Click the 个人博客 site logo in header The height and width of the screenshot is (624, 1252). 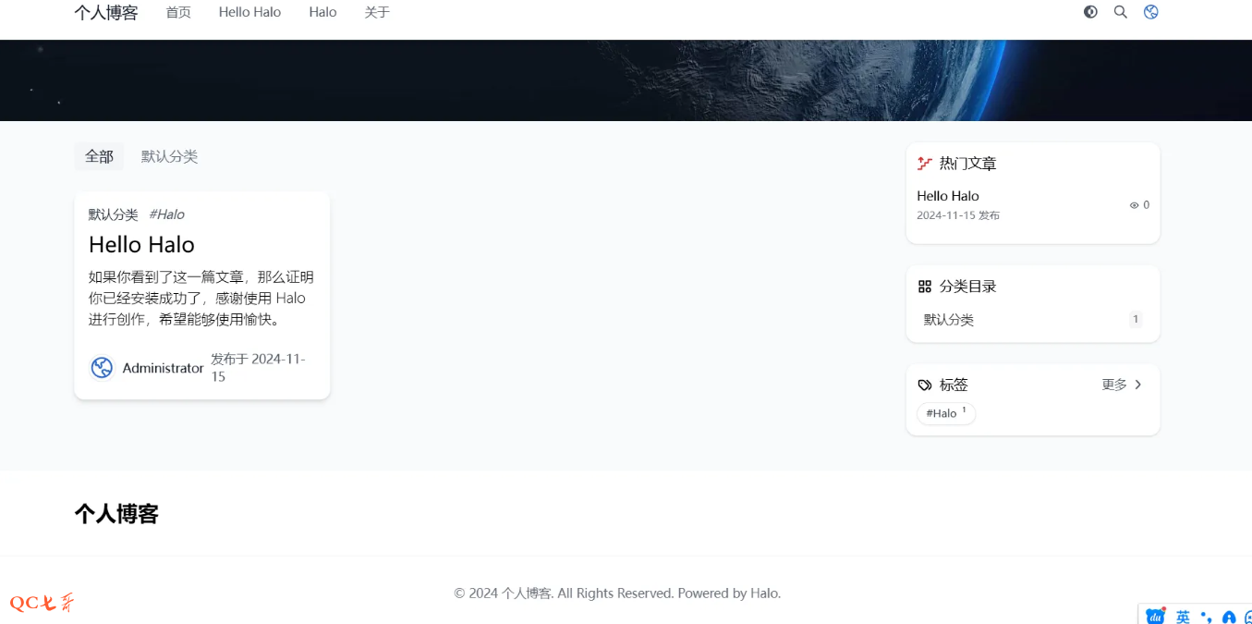[x=106, y=12]
